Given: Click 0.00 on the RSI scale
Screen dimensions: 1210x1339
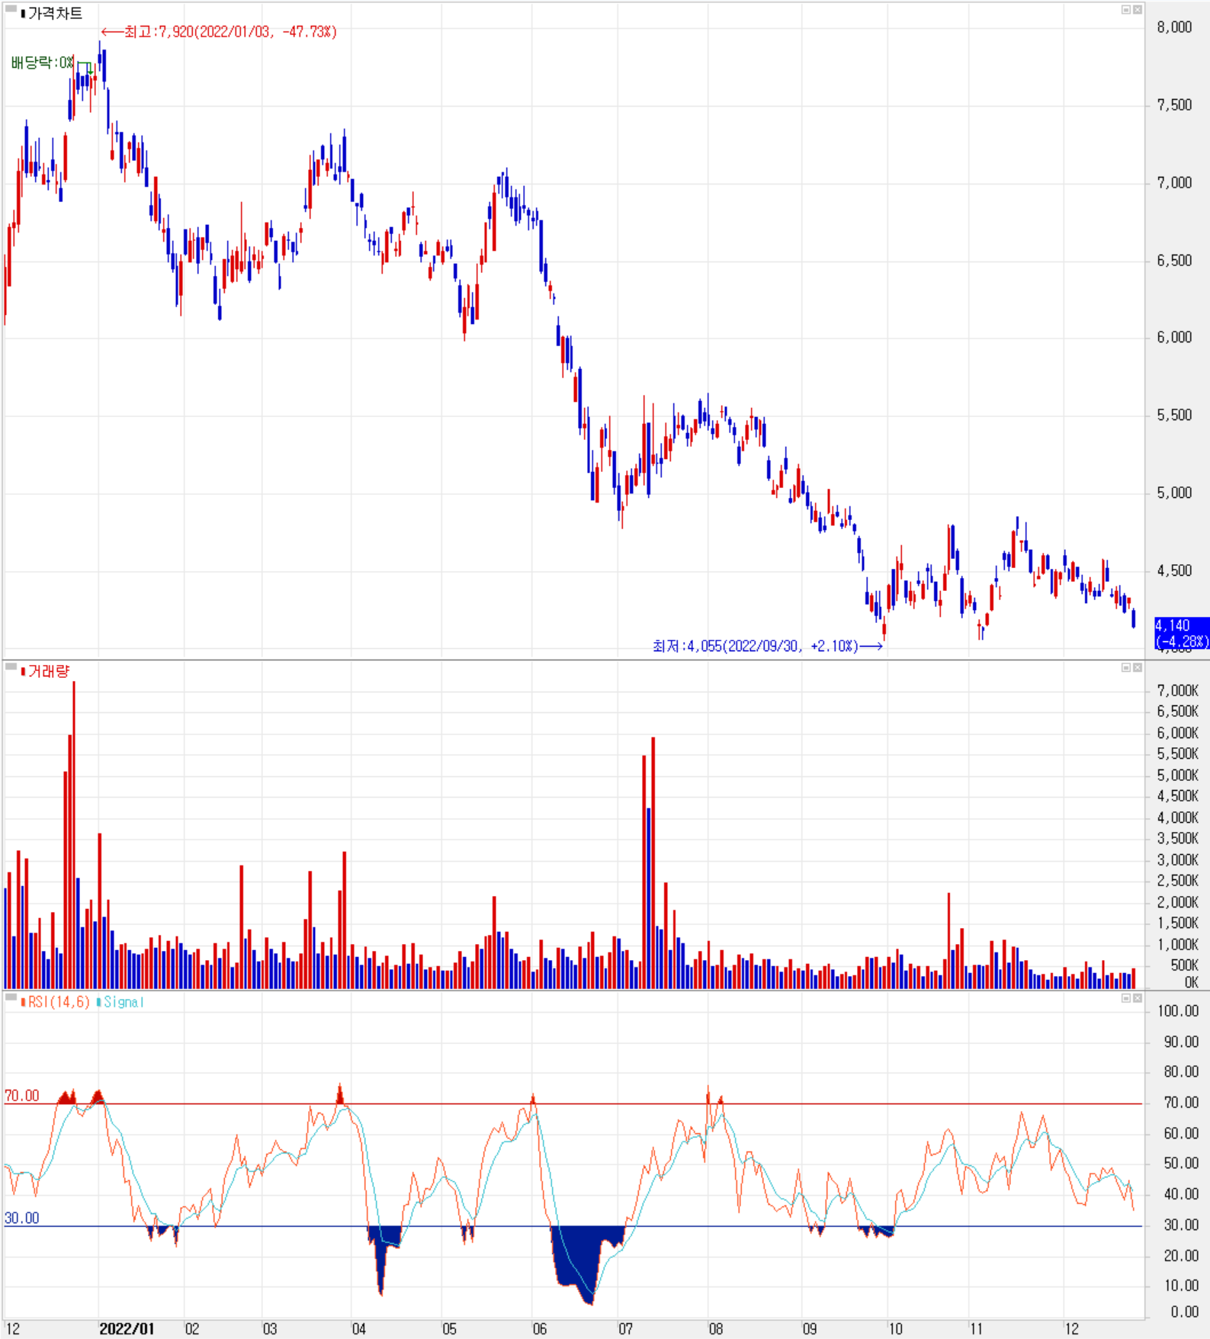Looking at the screenshot, I should tap(1185, 1312).
